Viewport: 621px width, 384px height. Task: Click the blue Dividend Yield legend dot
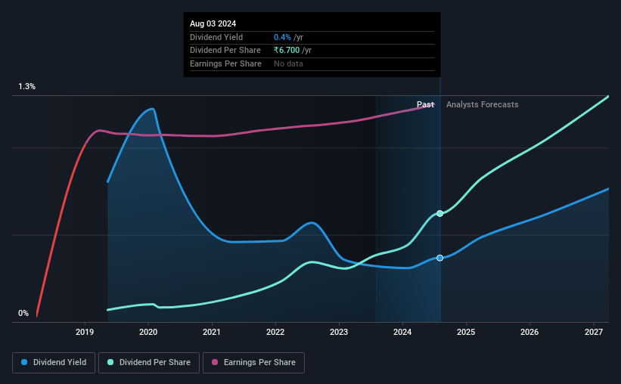(24, 362)
